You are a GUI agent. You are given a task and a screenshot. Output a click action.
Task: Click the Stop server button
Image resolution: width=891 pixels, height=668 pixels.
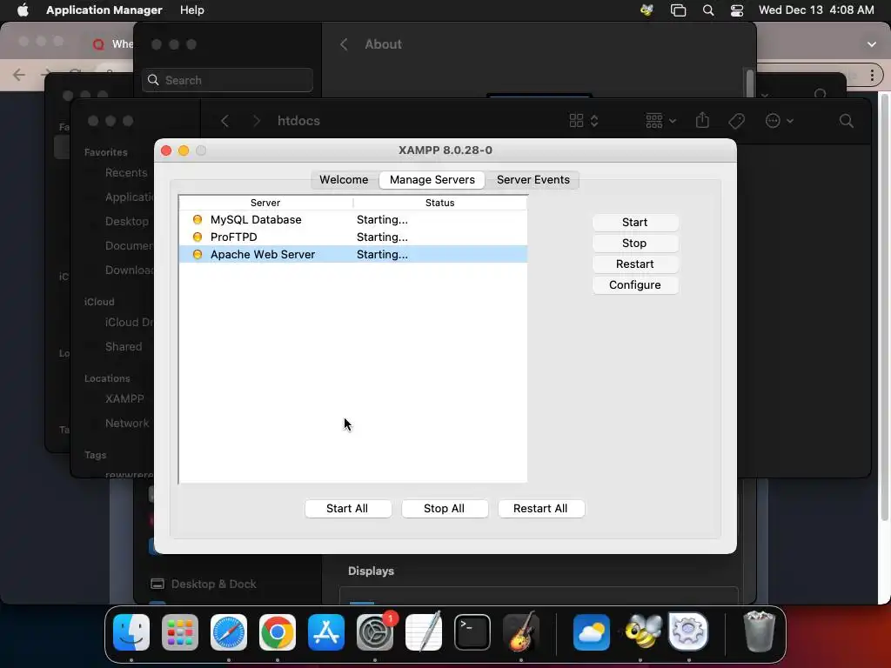point(634,244)
